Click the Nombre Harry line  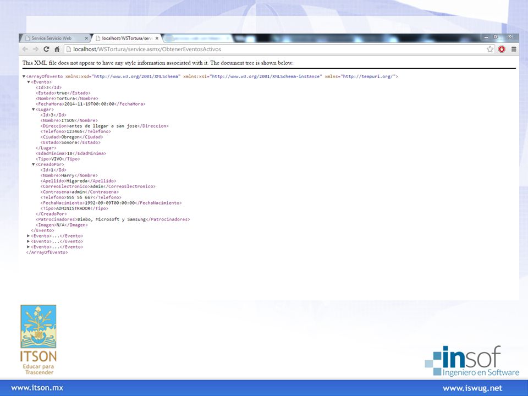coord(69,175)
